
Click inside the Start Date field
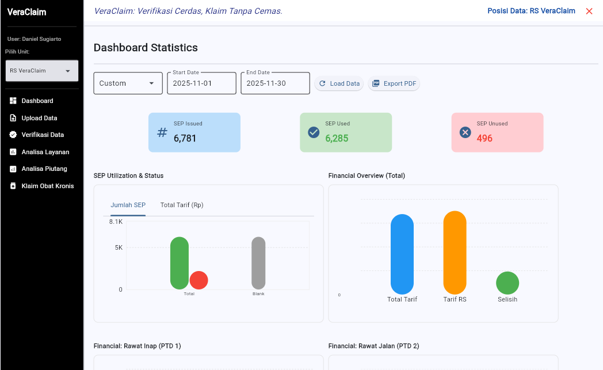tap(201, 83)
